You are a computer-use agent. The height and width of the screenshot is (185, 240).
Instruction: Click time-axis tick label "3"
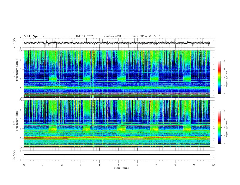81,165
